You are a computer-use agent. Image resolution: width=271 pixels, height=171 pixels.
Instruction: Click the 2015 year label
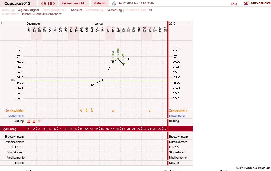172,23
